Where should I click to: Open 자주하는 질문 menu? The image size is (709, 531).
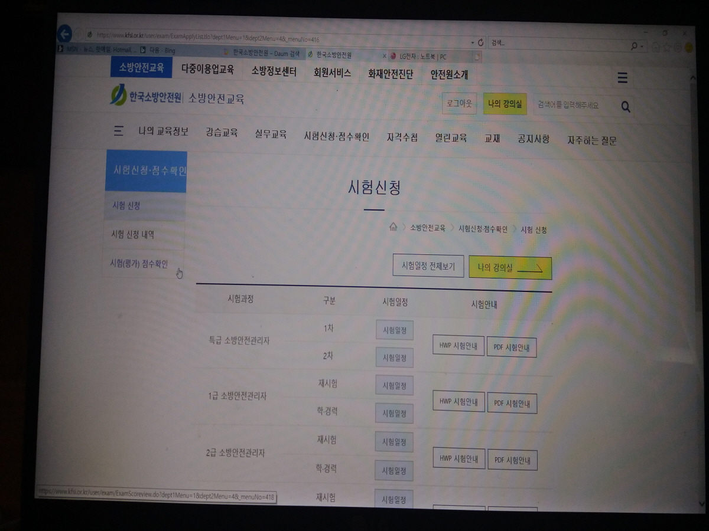click(x=592, y=140)
